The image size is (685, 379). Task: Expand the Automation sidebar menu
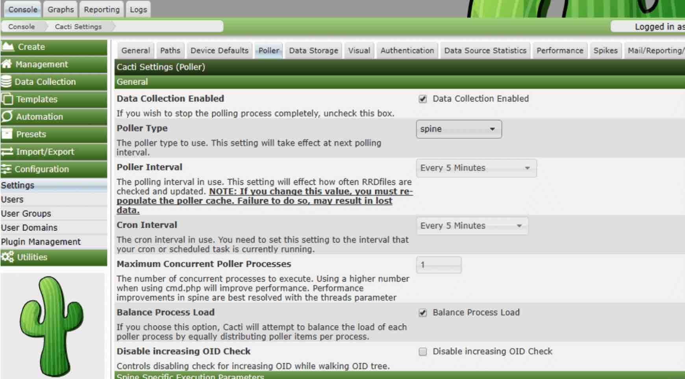pyautogui.click(x=54, y=117)
